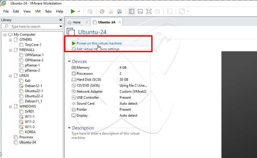
Task: Close the Library panel
Action: [61, 20]
